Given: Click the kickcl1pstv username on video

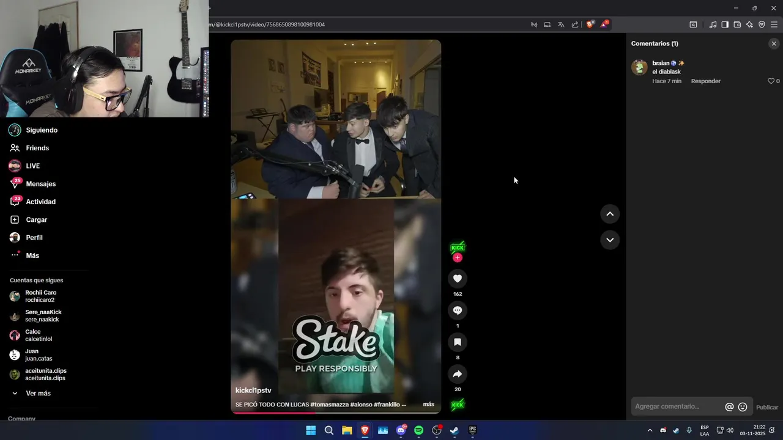Looking at the screenshot, I should click(253, 391).
